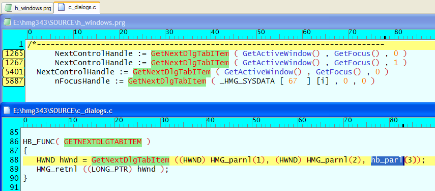This screenshot has width=435, height=191.
Task: Select folded line marker 5887
Action: pyautogui.click(x=14, y=81)
